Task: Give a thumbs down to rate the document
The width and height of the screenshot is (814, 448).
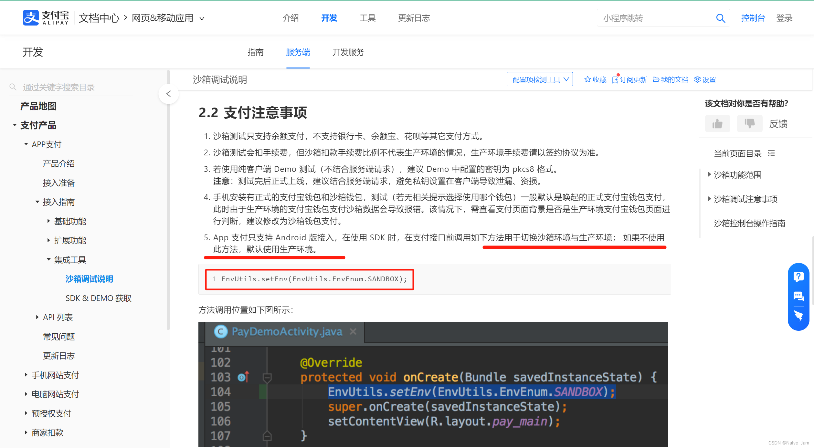Action: coord(749,123)
